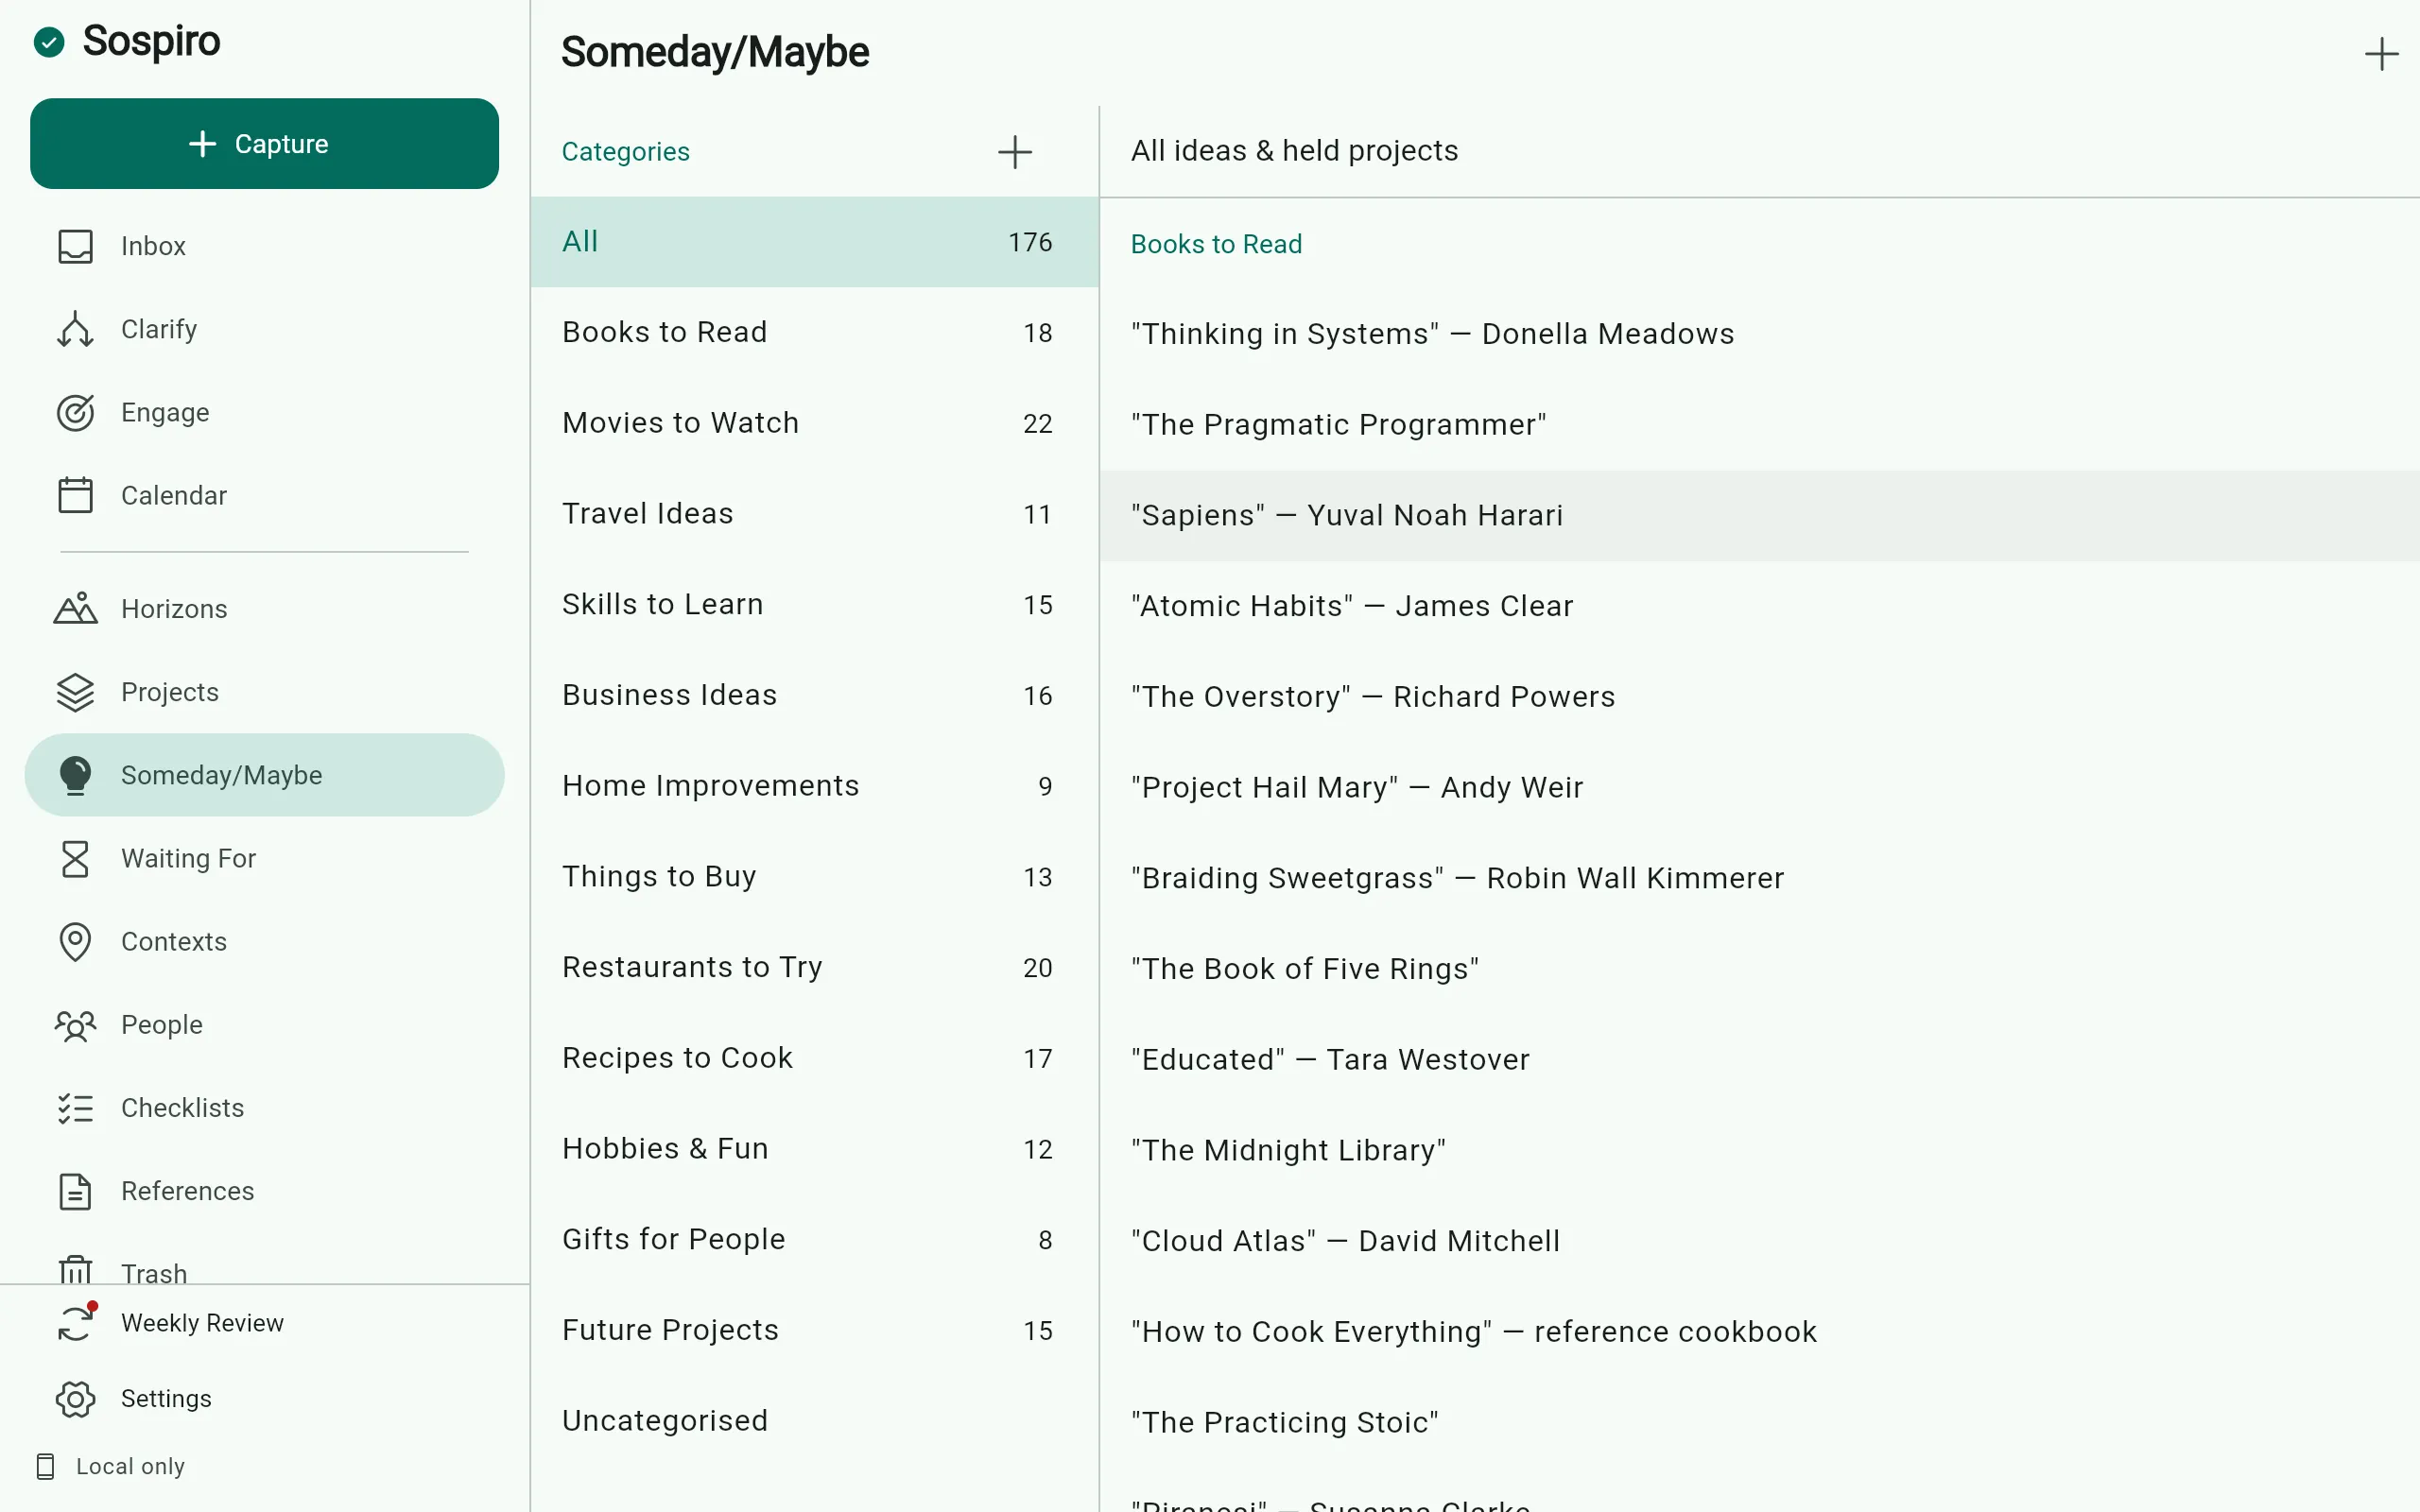The width and height of the screenshot is (2420, 1512).
Task: Open Home Improvements category
Action: (814, 786)
